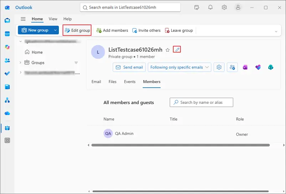286x194 pixels.
Task: Click the ListTestcase61026mh group title
Action: tap(136, 50)
